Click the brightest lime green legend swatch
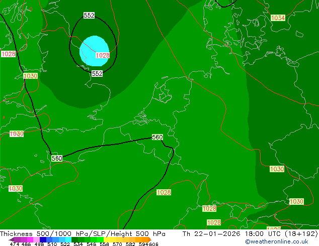Screen dimensions: 319x246 [x=101, y=239]
